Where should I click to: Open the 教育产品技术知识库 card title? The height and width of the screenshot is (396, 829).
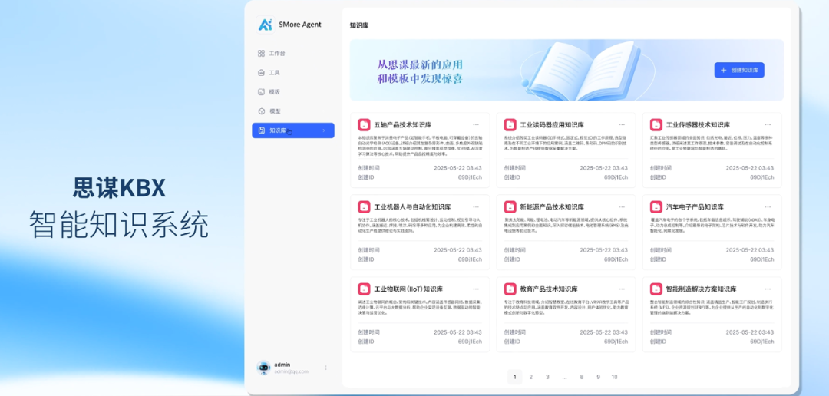pyautogui.click(x=548, y=290)
